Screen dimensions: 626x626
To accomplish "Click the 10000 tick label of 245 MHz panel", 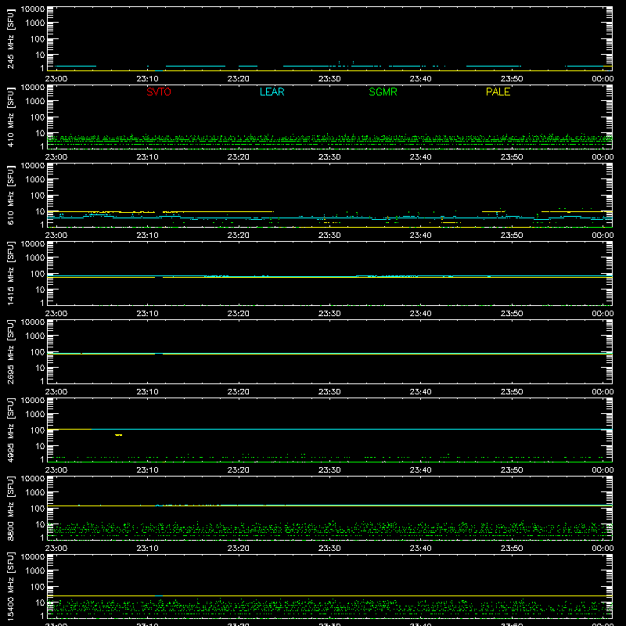I will [33, 9].
